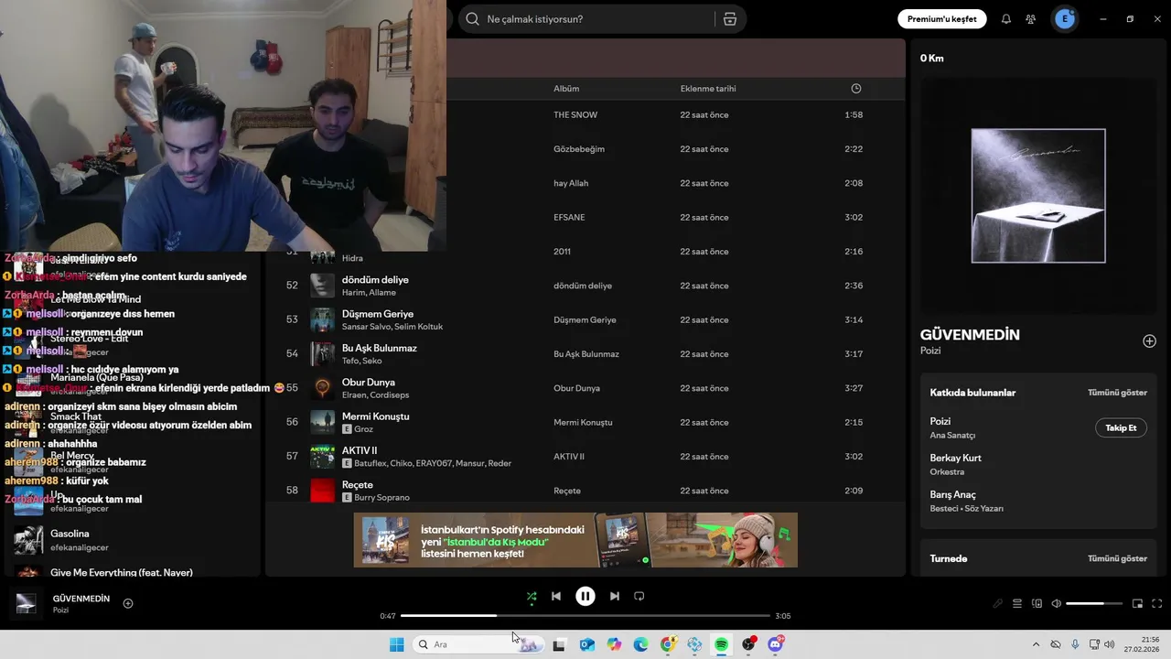Click 'AKTIV II' track cover thumbnail
The height and width of the screenshot is (659, 1171).
pyautogui.click(x=323, y=457)
